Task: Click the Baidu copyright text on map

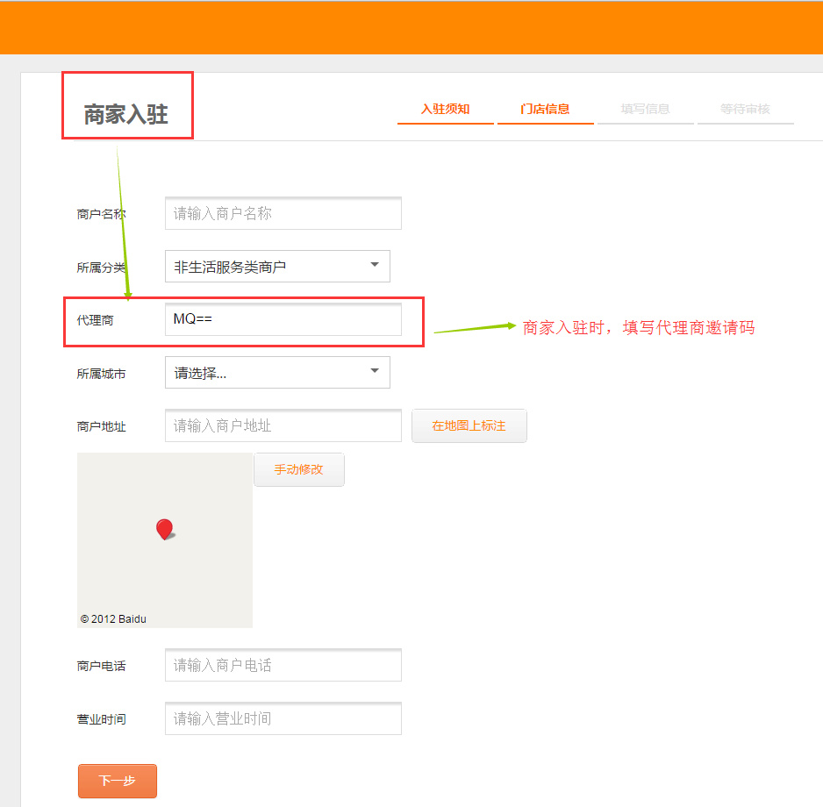Action: [x=113, y=619]
